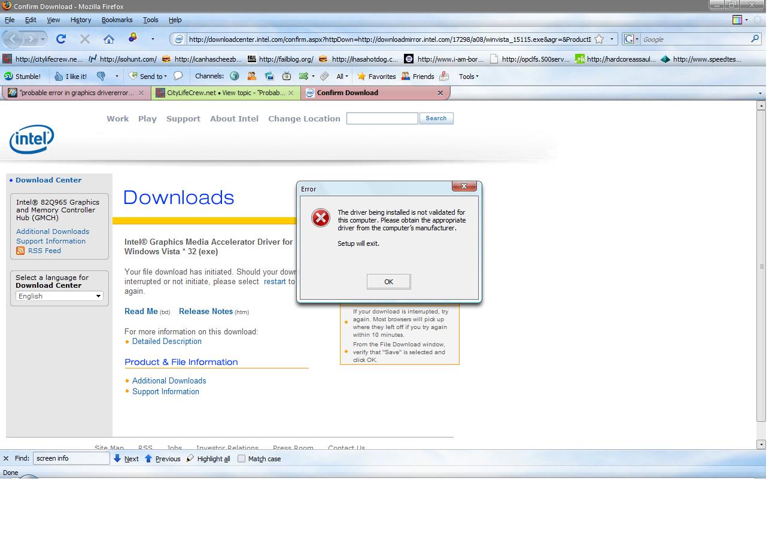Open the list all tabs dropdown
Screen dimensions: 772x536
(760, 93)
